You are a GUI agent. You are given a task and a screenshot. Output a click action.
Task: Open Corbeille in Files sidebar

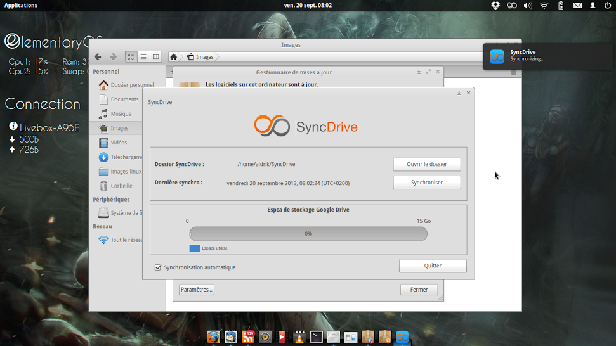115,186
